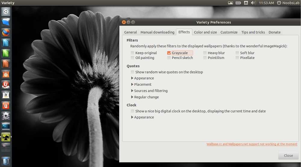Viewport: 301px width, 167px height.
Task: Open LibreOffice Impress from the launcher
Action: point(6,64)
